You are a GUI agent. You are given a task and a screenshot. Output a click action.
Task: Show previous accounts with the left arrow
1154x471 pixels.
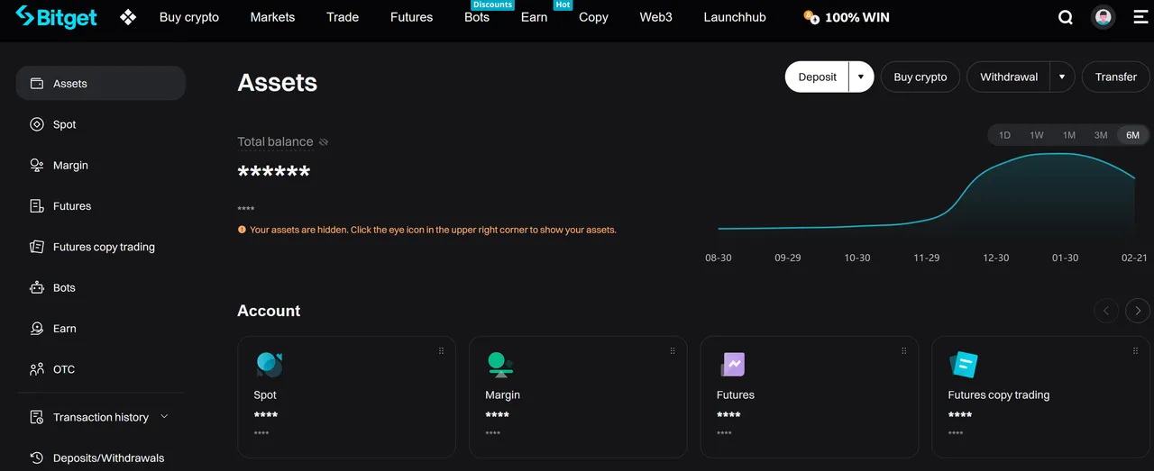click(x=1106, y=311)
